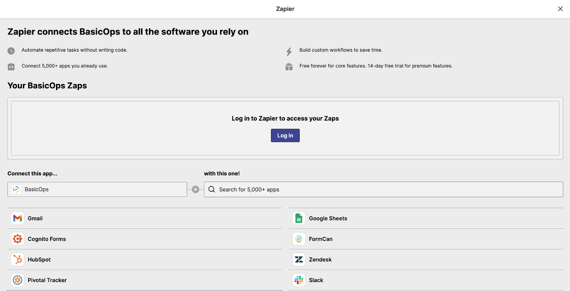Close the Zapier dialog with the X

(560, 9)
